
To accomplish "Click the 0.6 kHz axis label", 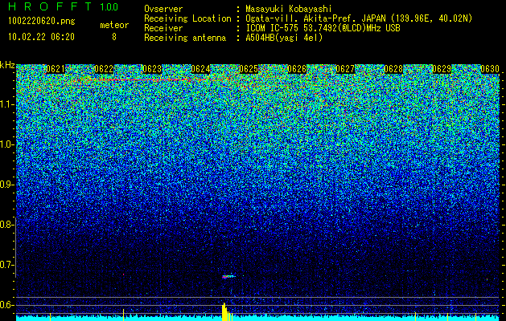I will tap(6, 305).
